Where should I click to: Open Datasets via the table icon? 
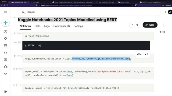point(5,46)
